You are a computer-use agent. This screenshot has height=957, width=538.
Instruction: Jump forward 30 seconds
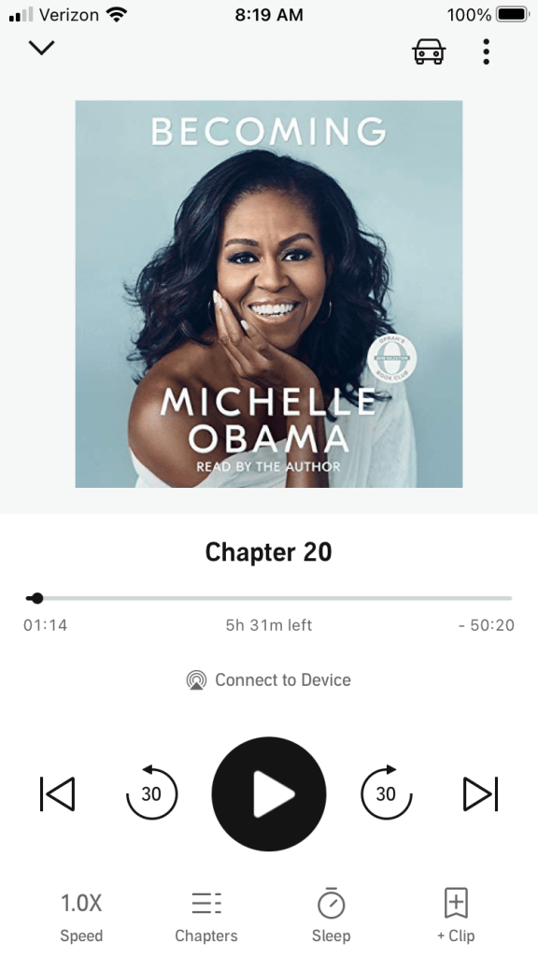click(x=386, y=793)
